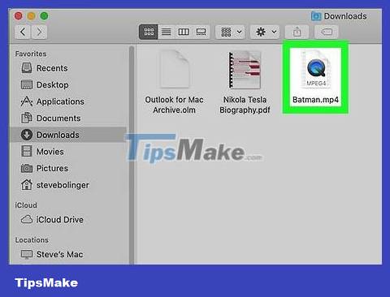Open Desktop in the sidebar

pyautogui.click(x=67, y=84)
